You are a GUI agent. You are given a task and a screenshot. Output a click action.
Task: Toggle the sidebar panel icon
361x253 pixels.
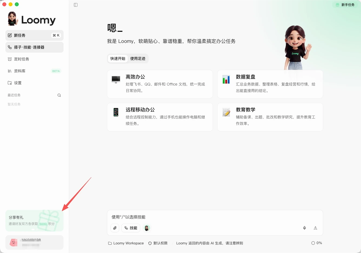(76, 5)
